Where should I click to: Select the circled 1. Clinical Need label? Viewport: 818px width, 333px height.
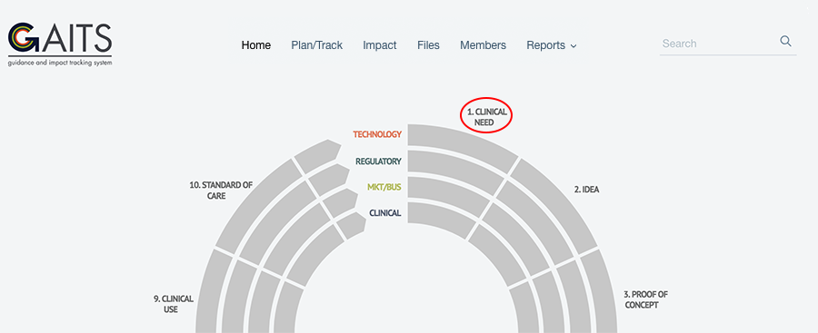[x=486, y=117]
